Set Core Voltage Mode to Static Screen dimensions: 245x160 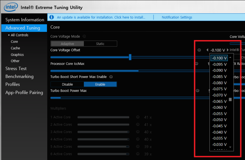point(100,44)
